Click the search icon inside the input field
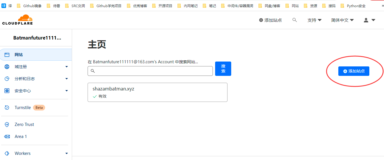 point(93,71)
